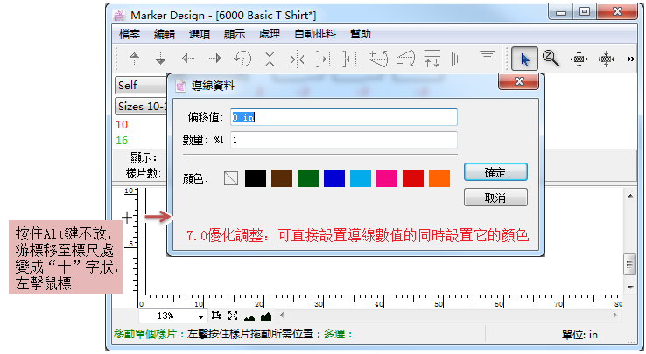The image size is (646, 354).
Task: Click the toolbar overflow chevron
Action: pyautogui.click(x=631, y=59)
